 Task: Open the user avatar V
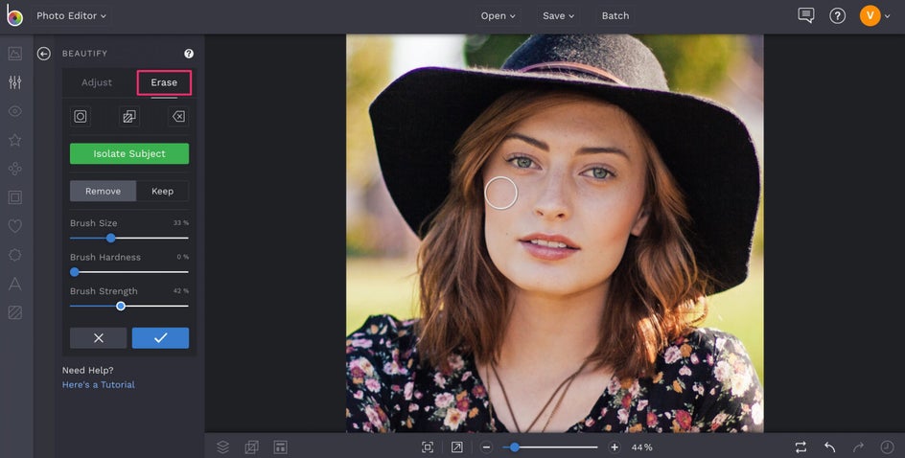(870, 15)
